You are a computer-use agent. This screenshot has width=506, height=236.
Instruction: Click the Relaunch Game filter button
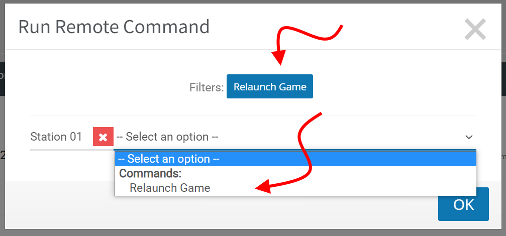click(270, 86)
